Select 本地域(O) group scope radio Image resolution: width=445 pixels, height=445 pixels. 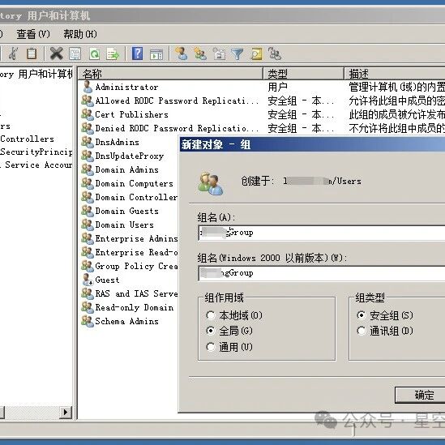coord(211,315)
